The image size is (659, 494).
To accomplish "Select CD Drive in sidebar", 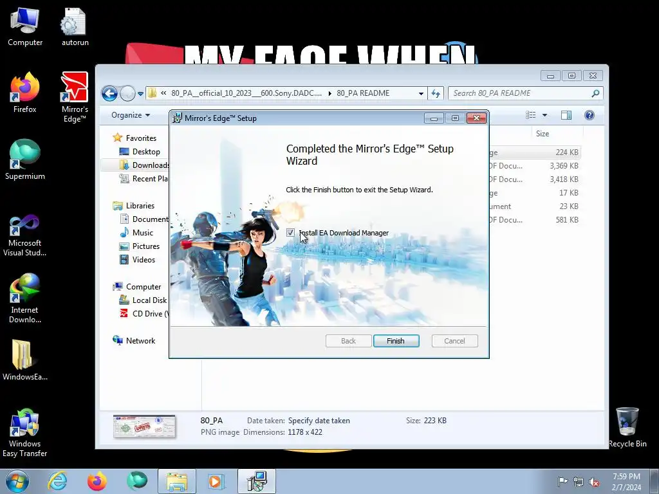I will pyautogui.click(x=144, y=314).
